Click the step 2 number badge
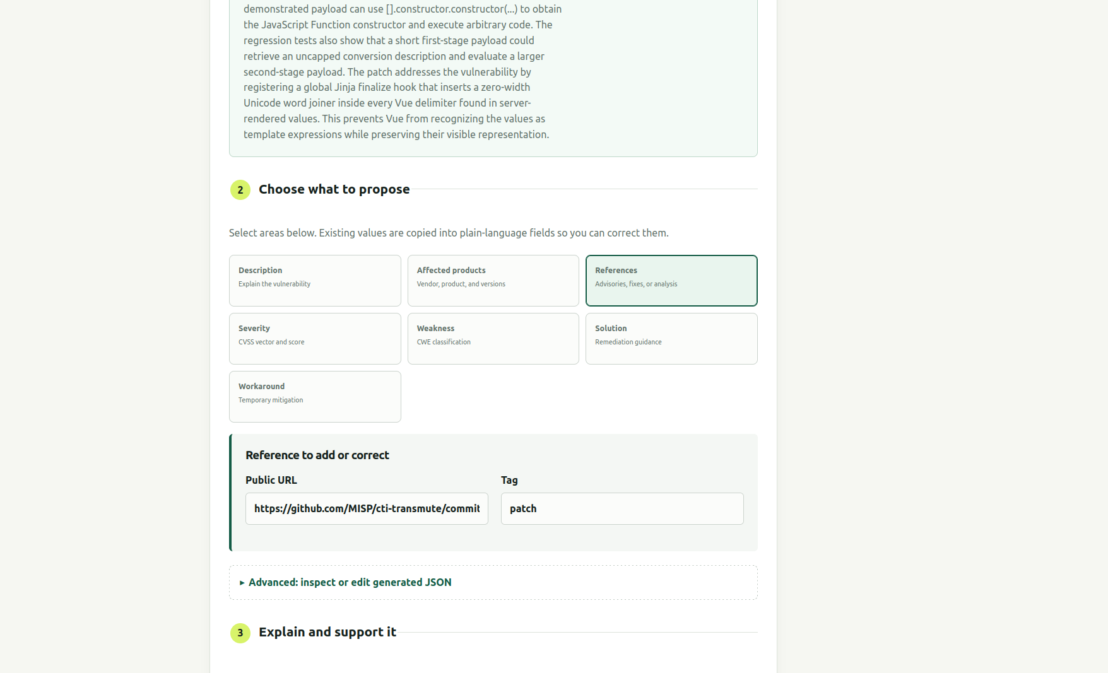This screenshot has height=673, width=1108. point(240,190)
